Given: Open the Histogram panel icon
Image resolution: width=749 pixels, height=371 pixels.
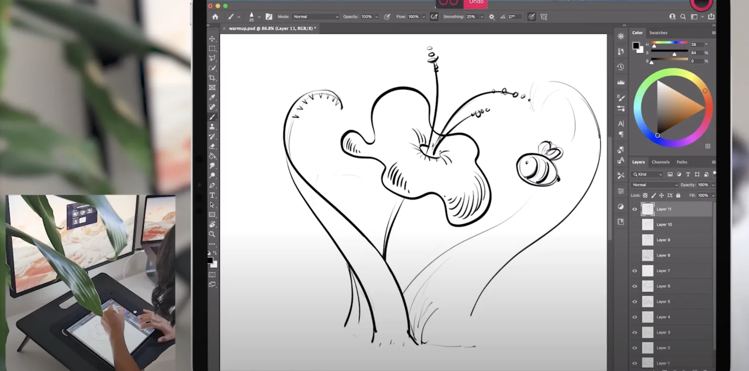Looking at the screenshot, I should tap(620, 82).
